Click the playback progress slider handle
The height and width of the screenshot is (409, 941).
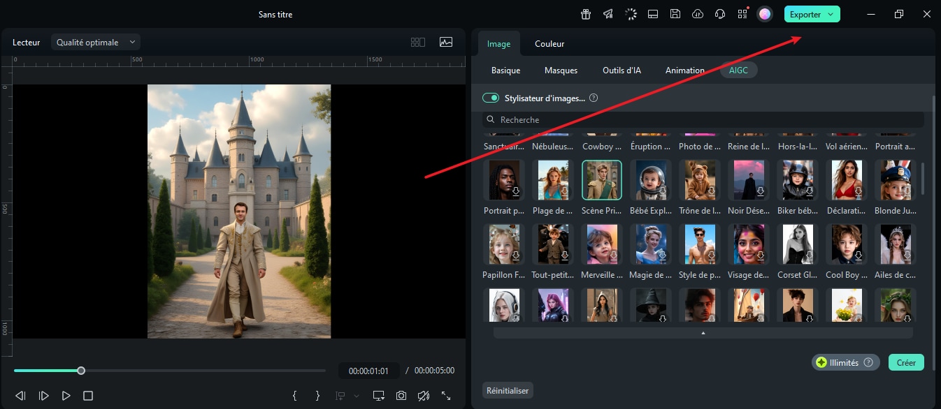81,371
